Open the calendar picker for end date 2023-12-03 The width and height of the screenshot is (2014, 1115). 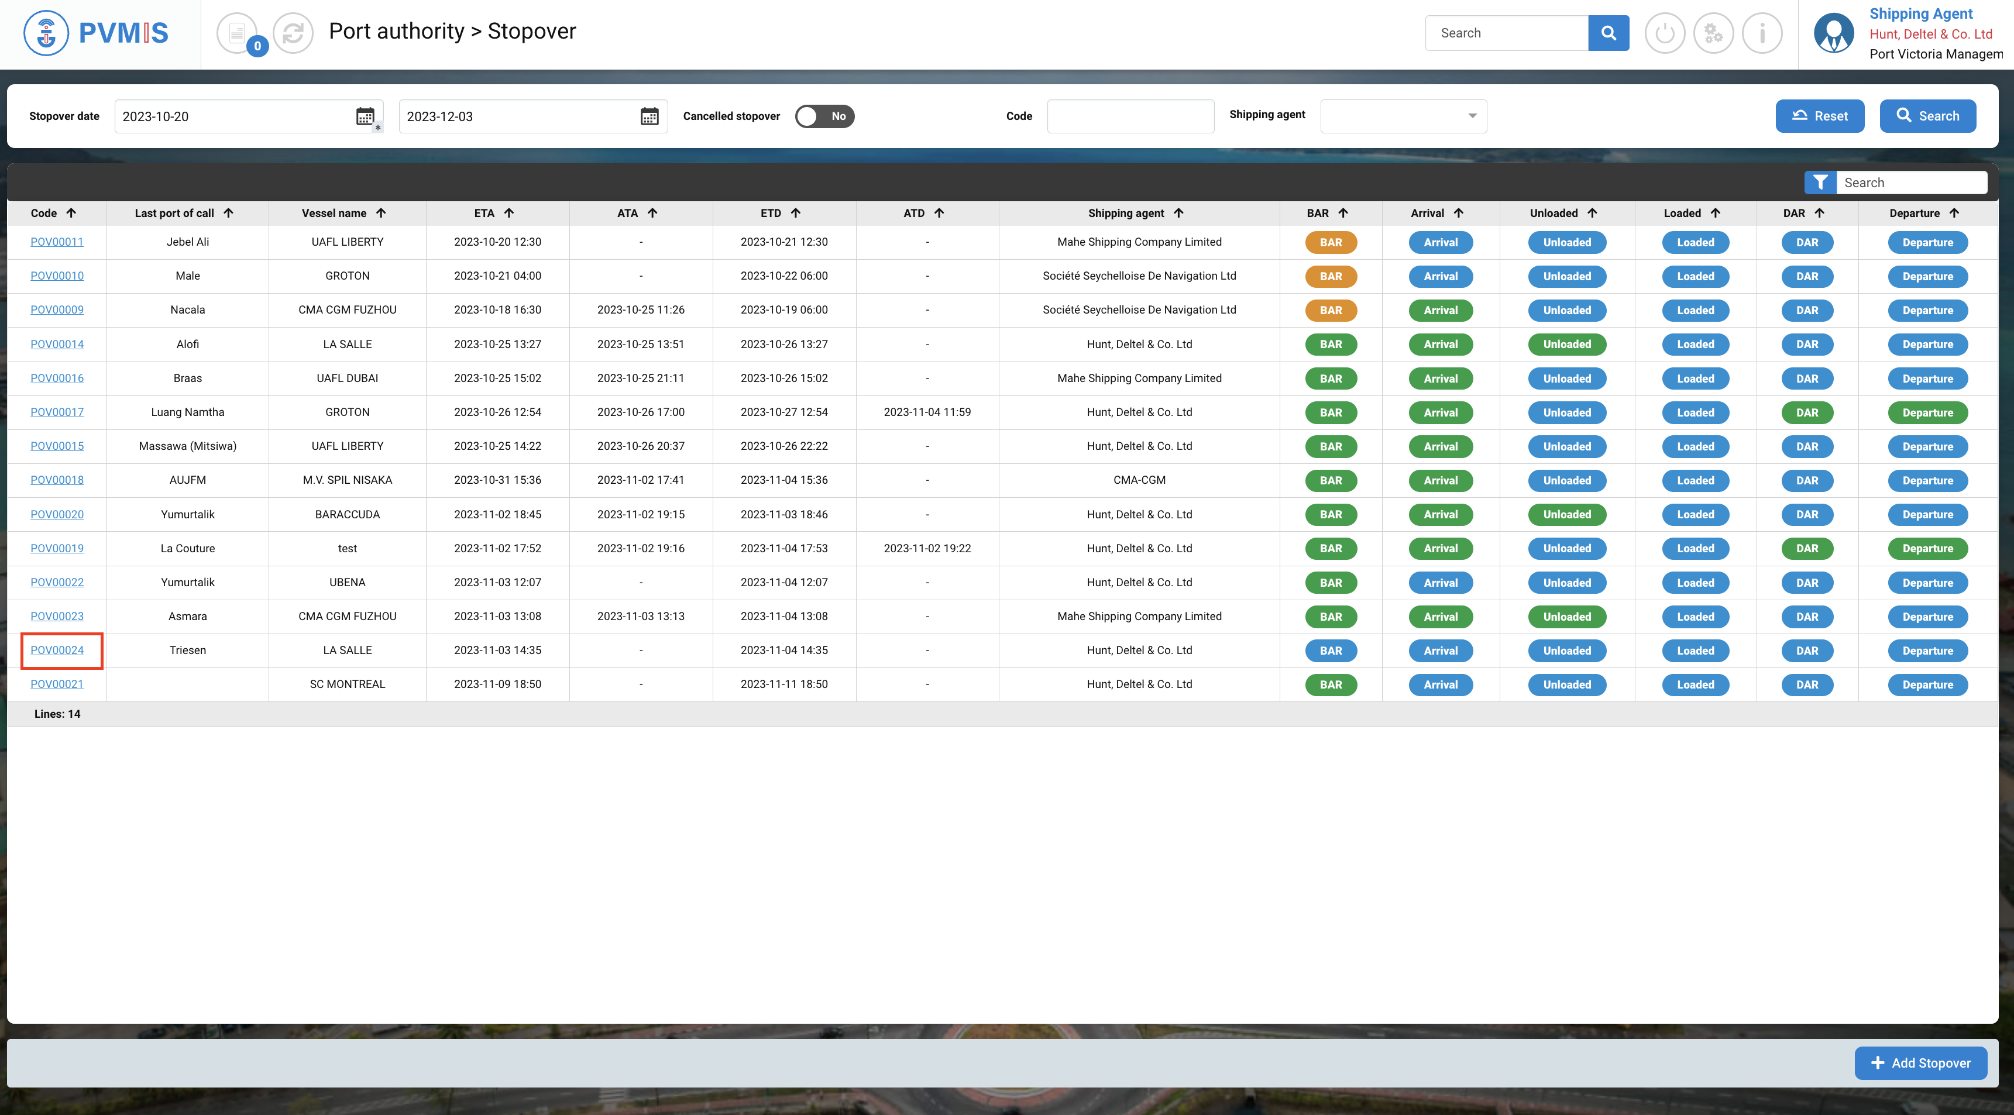coord(649,116)
